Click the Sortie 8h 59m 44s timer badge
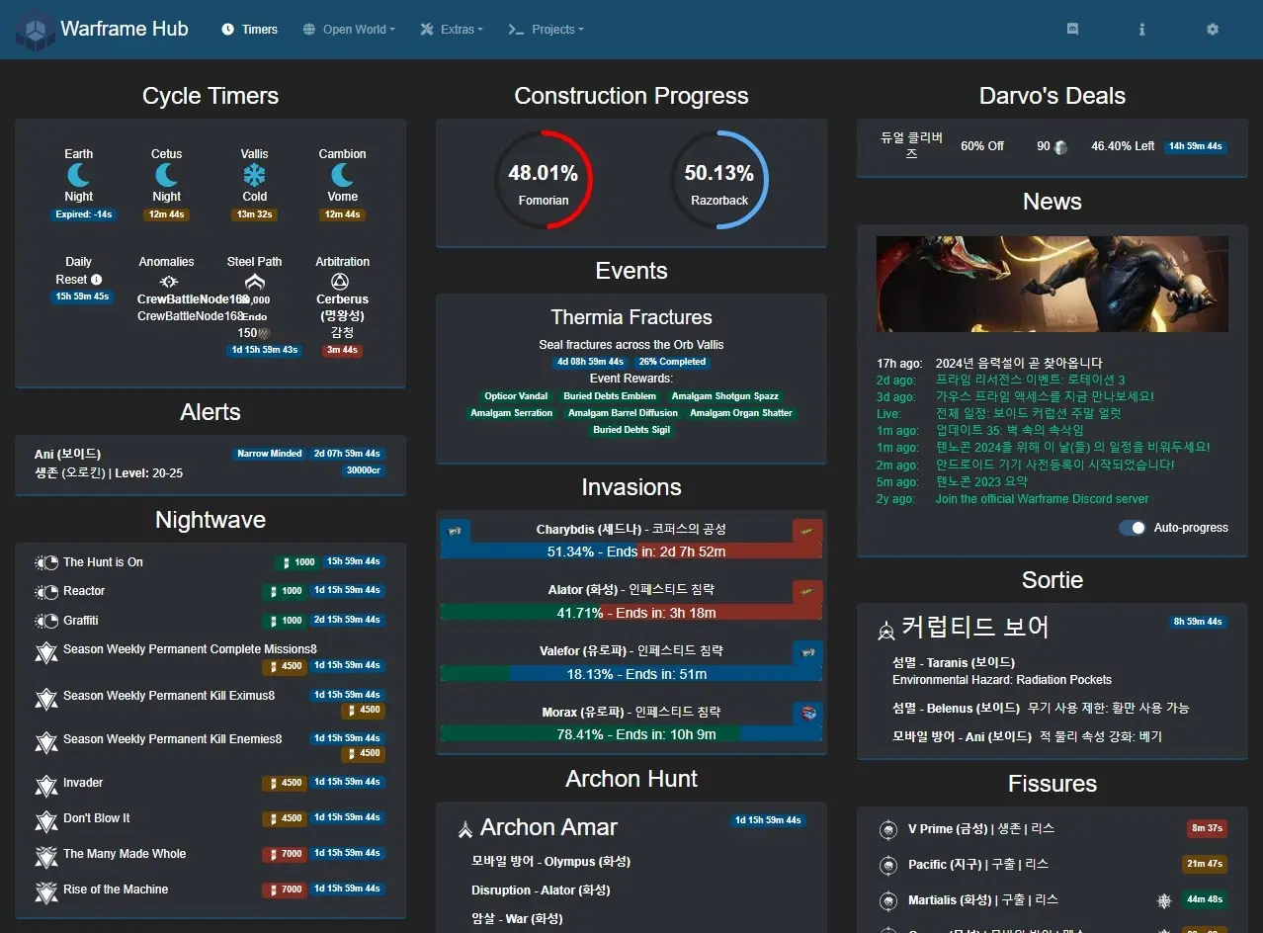The width and height of the screenshot is (1263, 933). pos(1198,622)
